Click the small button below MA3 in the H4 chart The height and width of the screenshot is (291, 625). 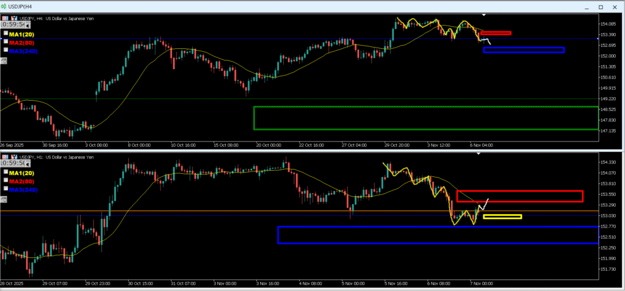tap(4, 60)
